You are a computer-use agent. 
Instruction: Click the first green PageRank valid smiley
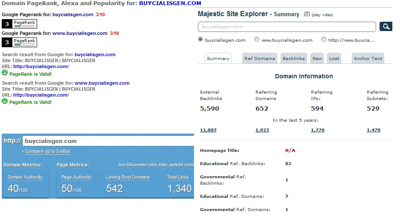[x=5, y=73]
